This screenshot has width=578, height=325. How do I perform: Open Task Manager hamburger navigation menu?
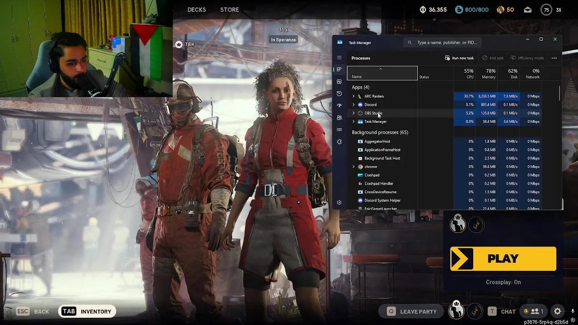click(339, 58)
